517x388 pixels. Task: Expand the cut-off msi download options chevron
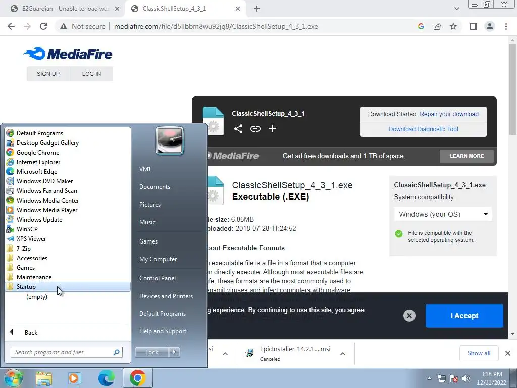point(225,354)
